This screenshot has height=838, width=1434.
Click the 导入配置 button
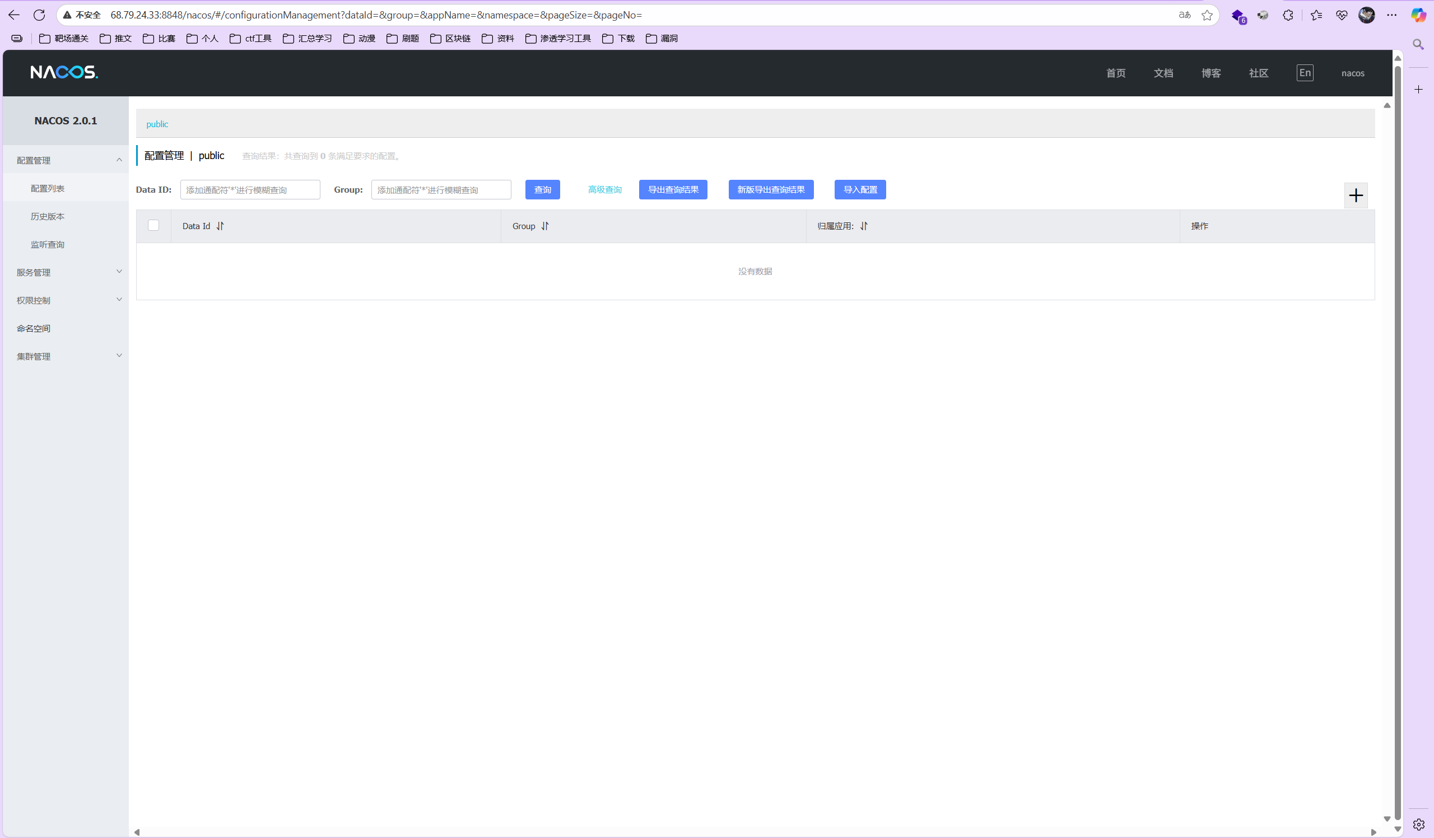pos(859,189)
